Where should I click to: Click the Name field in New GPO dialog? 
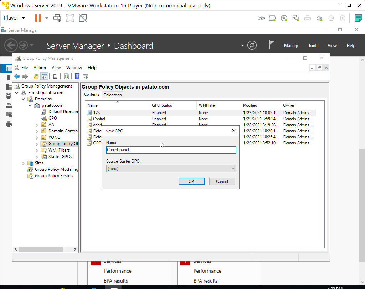[171, 150]
